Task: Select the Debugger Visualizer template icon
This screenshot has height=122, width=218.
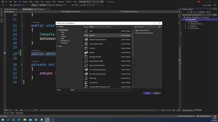Action: coord(86,57)
